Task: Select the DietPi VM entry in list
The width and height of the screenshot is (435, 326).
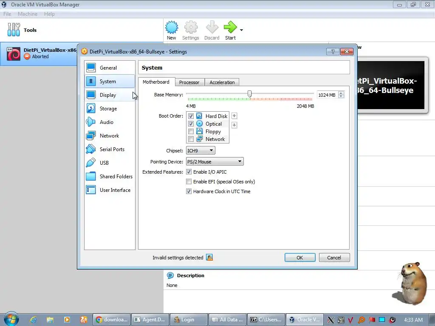Action: click(x=39, y=53)
